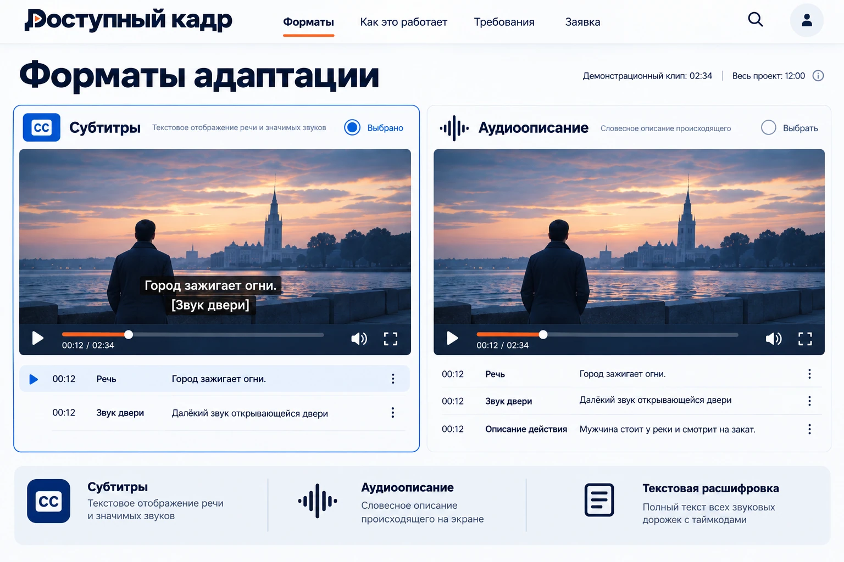Go to the Требования tab
Screen dimensions: 844x562
(504, 22)
